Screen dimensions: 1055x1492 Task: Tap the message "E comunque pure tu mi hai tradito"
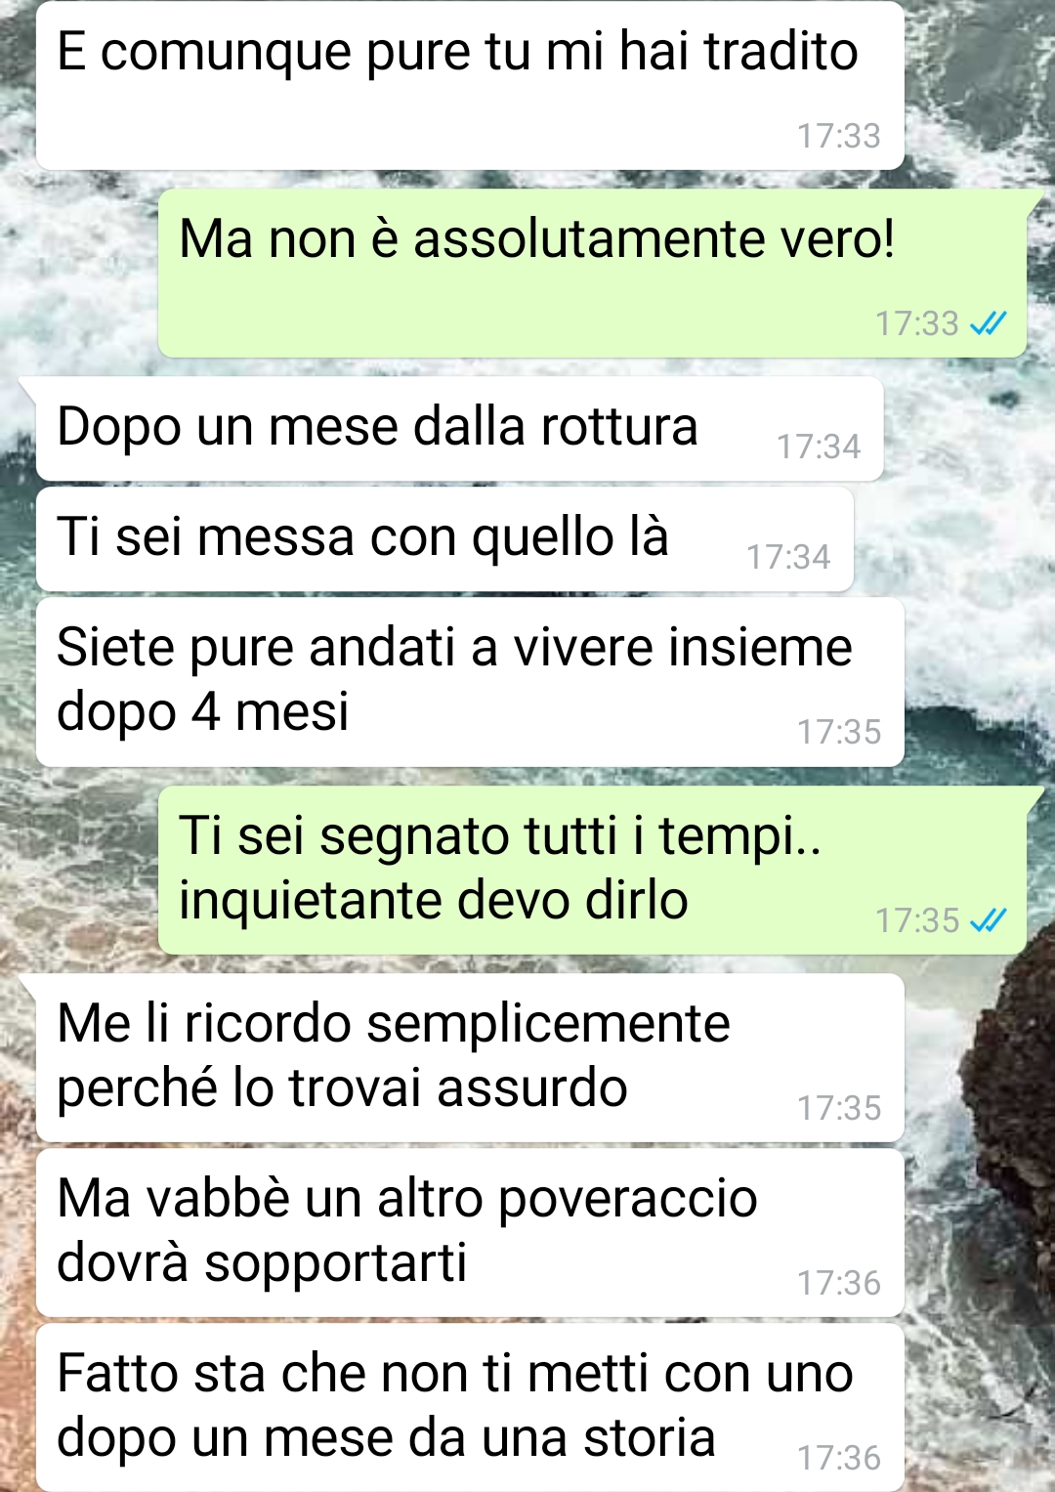[x=470, y=86]
